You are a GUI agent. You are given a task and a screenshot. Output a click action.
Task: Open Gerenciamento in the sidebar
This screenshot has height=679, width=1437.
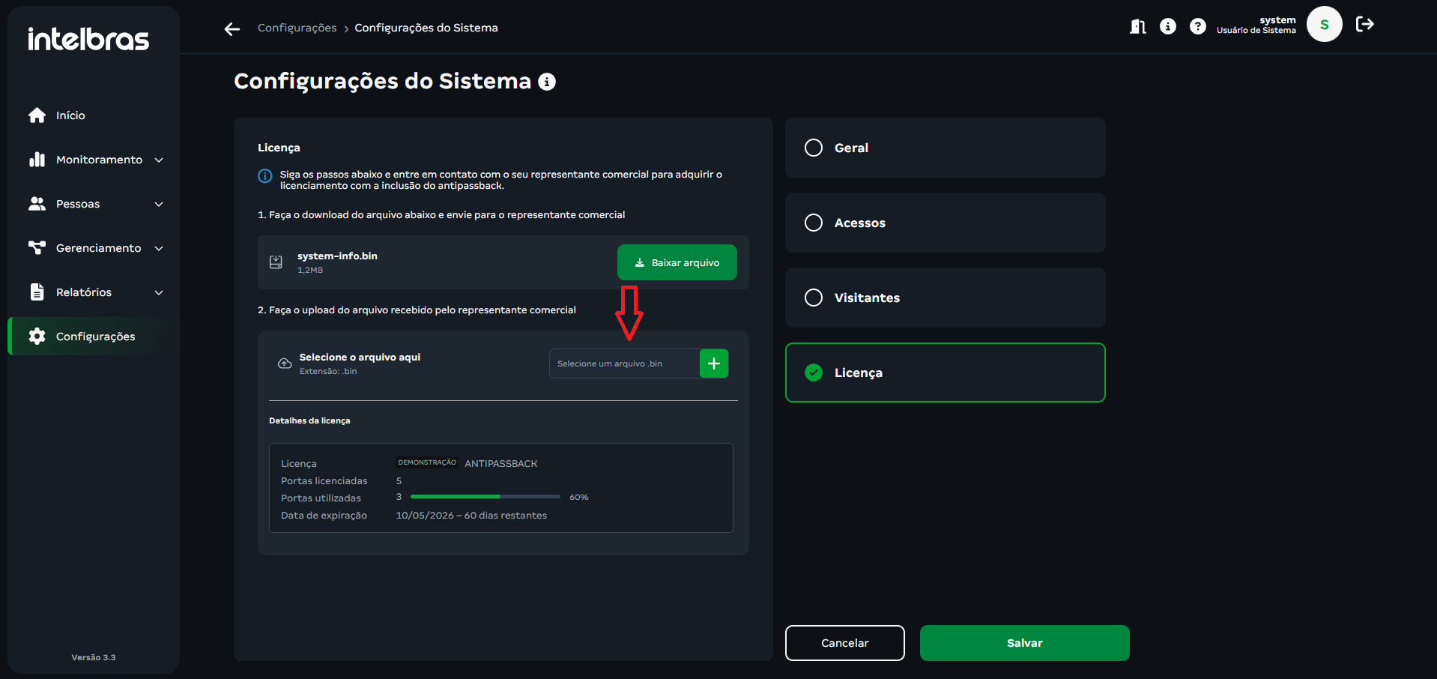pyautogui.click(x=97, y=248)
